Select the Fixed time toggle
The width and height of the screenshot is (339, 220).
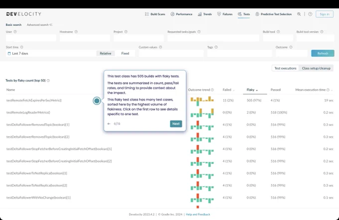[x=125, y=53]
